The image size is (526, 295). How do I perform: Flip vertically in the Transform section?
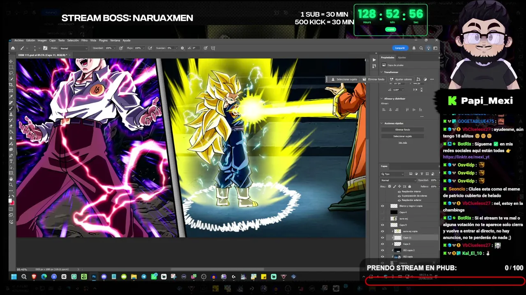pyautogui.click(x=422, y=89)
